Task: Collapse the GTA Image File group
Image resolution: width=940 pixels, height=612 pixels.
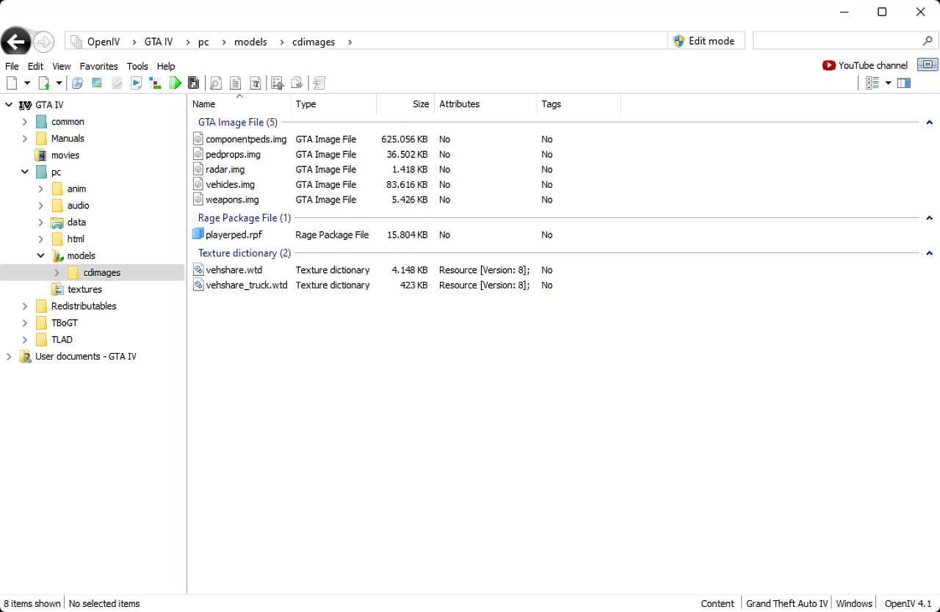Action: tap(929, 123)
